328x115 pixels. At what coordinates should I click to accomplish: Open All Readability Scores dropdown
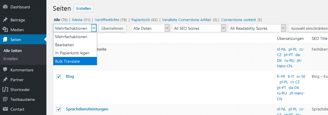257,28
